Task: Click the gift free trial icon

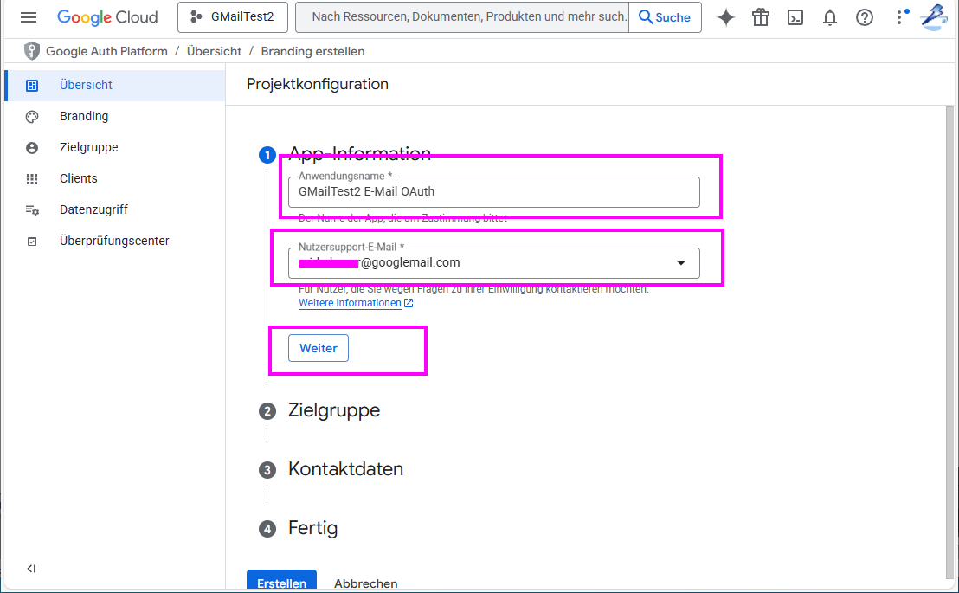Action: pos(761,18)
